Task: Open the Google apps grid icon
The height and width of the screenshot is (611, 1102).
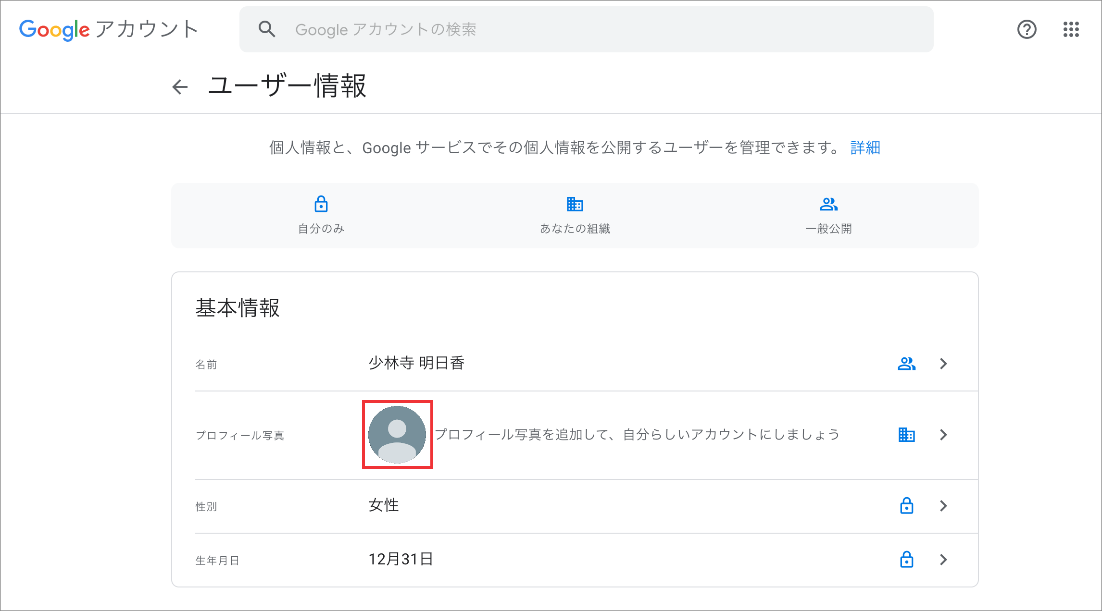Action: coord(1071,29)
